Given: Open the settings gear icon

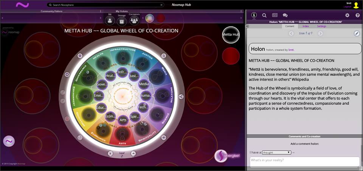Looking at the screenshot, I should coord(347,15).
